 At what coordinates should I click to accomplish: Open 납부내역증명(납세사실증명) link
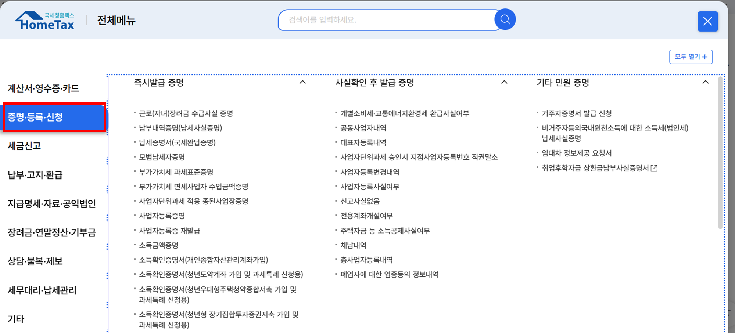[x=180, y=128]
